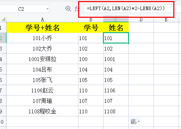Select cell containing 102大乔
The image size is (181, 129).
(x=43, y=48)
